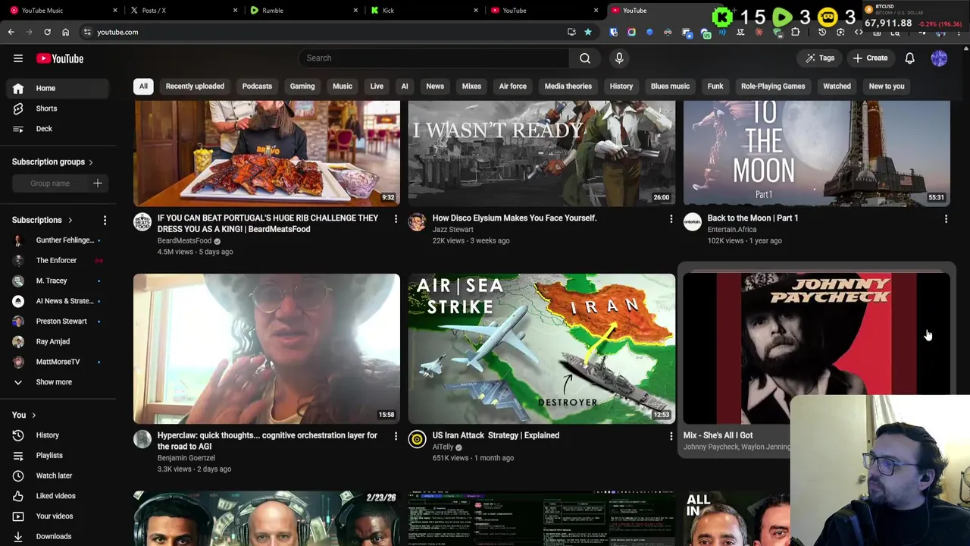Viewport: 970px width, 546px height.
Task: Select the Blues music filter chip
Action: [x=670, y=86]
